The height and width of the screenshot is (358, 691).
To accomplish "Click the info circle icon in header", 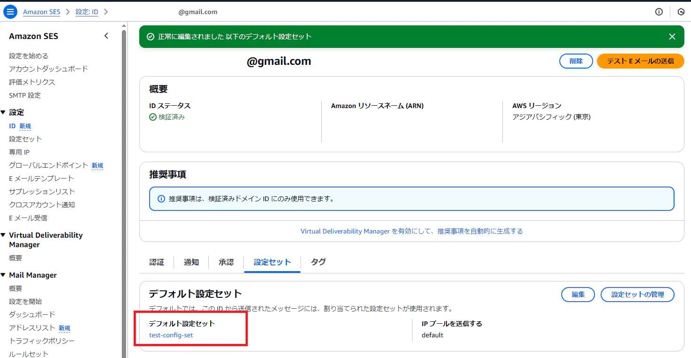I will click(659, 12).
